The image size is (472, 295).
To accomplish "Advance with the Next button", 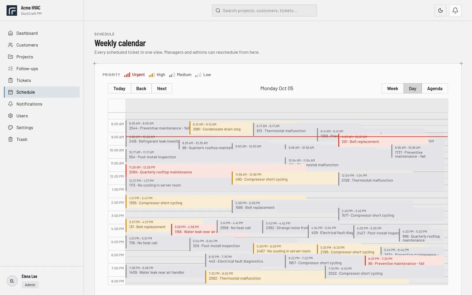I will [x=162, y=88].
